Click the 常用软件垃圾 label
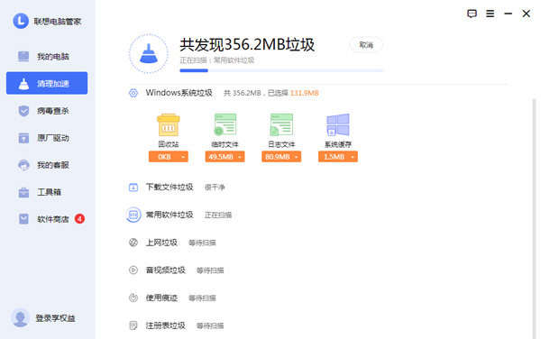The height and width of the screenshot is (339, 541). pyautogui.click(x=170, y=215)
